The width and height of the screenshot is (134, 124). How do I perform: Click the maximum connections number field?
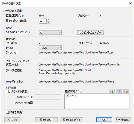pos(43,21)
